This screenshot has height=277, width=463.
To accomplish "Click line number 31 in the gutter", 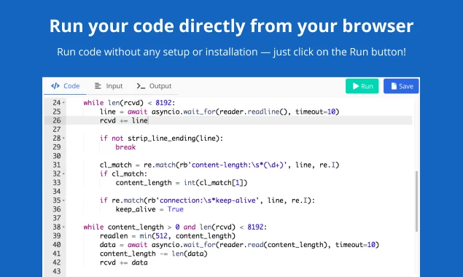I will tap(57, 165).
